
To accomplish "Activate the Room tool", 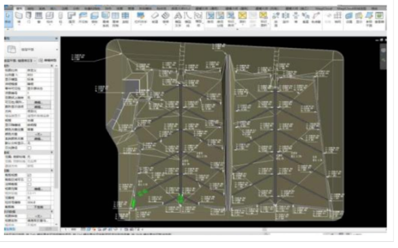I will click(210, 18).
